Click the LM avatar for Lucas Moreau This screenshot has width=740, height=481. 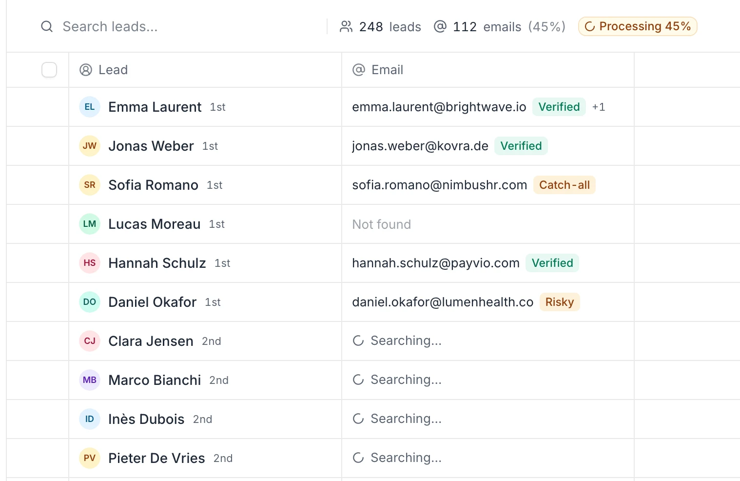pos(90,224)
